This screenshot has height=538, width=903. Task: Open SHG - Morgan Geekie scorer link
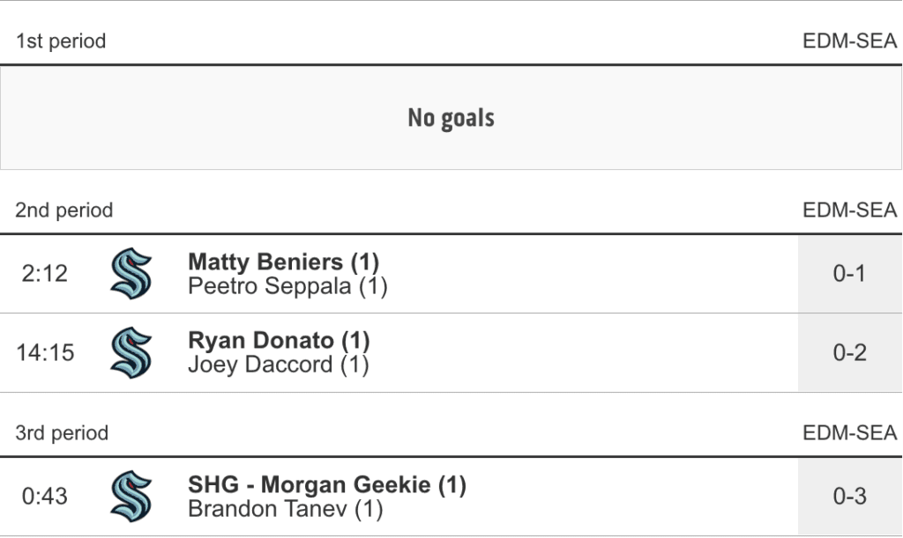pos(326,484)
